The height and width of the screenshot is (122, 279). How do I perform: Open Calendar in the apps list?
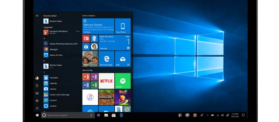pos(50,83)
